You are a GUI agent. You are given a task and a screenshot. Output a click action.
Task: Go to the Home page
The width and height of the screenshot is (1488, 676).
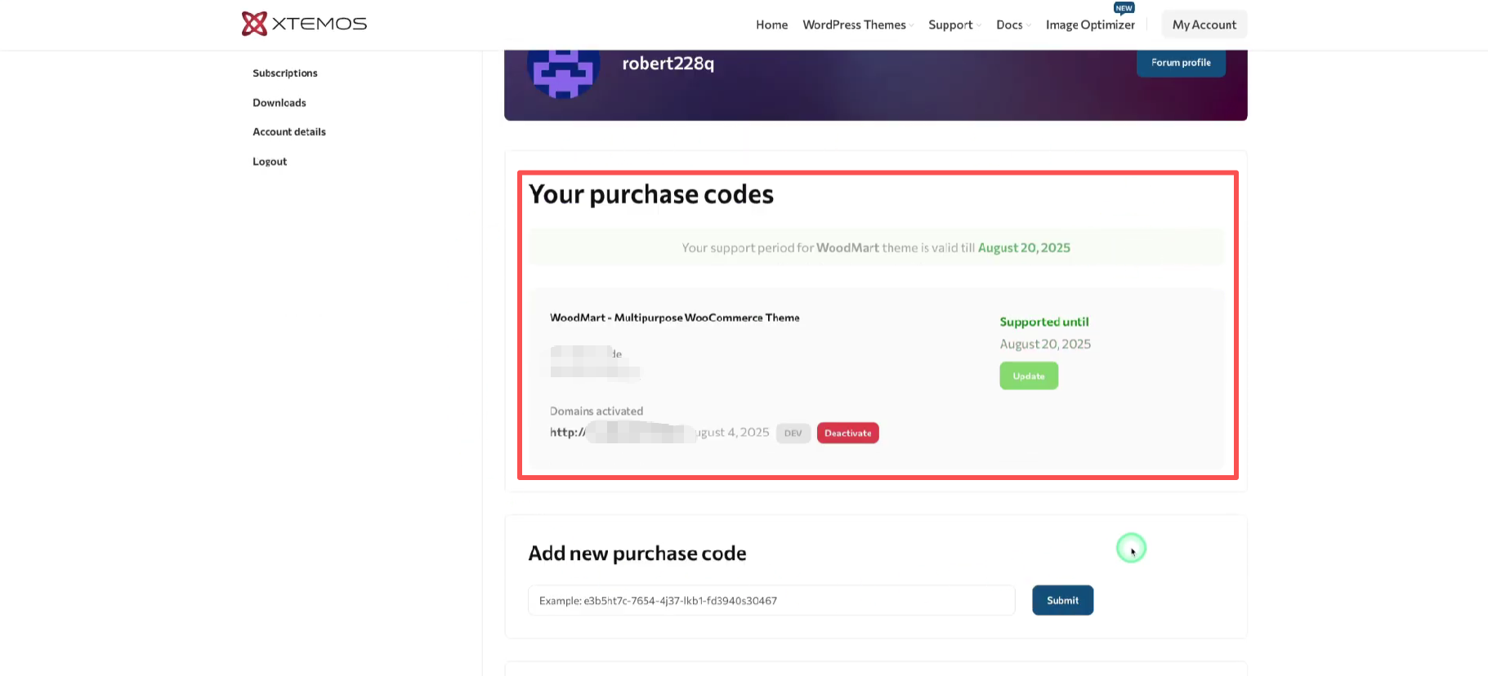click(x=771, y=25)
